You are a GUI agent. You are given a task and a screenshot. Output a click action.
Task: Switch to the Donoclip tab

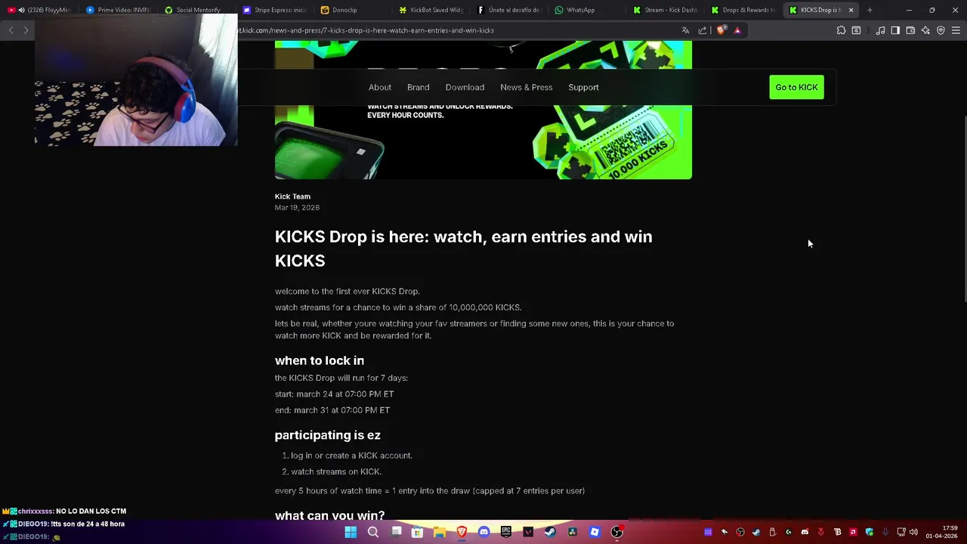click(x=352, y=10)
